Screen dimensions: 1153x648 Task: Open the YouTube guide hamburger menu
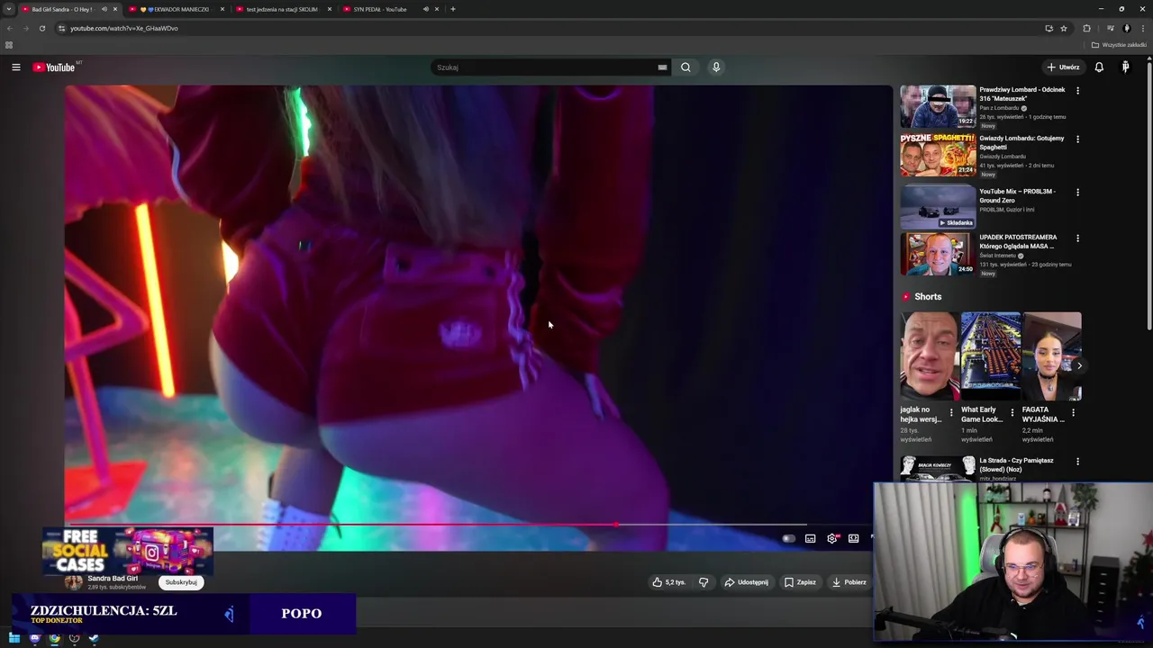(x=15, y=67)
